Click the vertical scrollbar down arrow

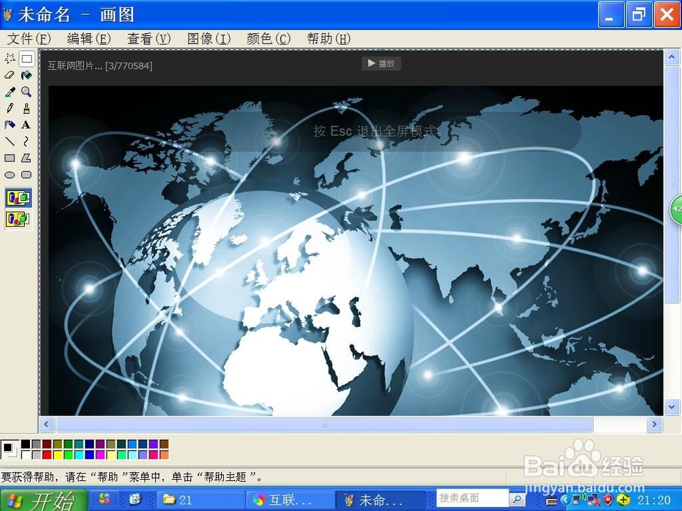pyautogui.click(x=672, y=407)
